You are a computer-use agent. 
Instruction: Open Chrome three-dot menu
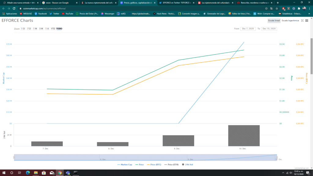[x=309, y=9]
